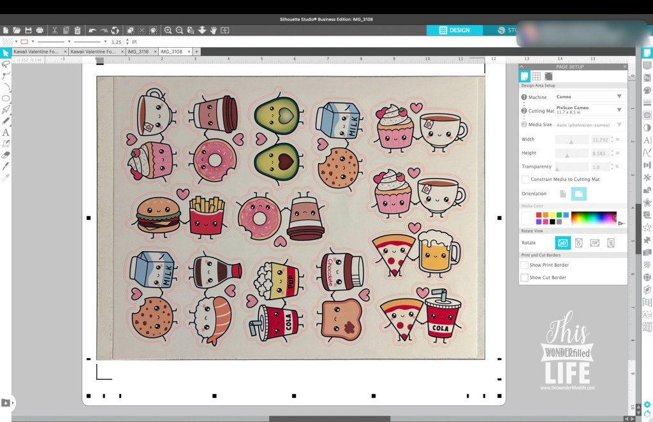This screenshot has width=653, height=422.
Task: Choose the Ellipse drawing tool
Action: 6,98
